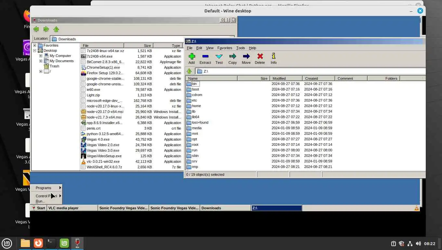Viewport: 442px width, 250px height.
Task: Select the vlc-3.0.21-win32.exe cone icon
Action: coord(84,161)
